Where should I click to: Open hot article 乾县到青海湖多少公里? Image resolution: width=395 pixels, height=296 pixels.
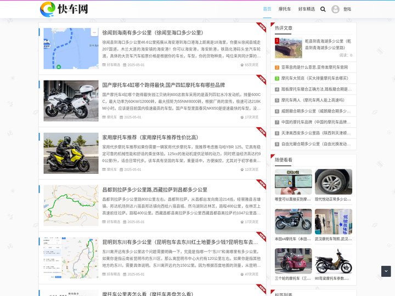(x=328, y=44)
